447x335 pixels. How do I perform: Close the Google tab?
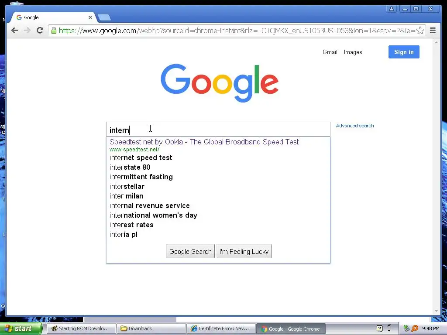90,17
